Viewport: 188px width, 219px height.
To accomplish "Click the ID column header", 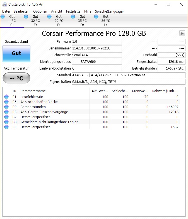I will click(x=15, y=91).
